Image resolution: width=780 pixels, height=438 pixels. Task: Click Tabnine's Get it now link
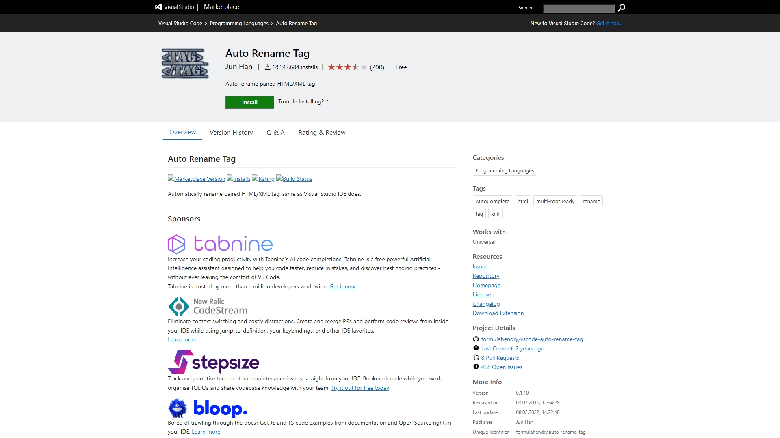[x=342, y=287]
